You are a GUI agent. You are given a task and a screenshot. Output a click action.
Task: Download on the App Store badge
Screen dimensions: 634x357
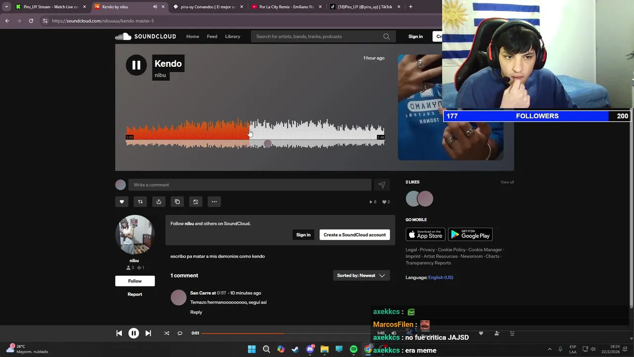[x=425, y=235]
